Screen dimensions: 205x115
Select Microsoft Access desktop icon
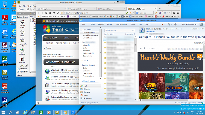click(5, 47)
